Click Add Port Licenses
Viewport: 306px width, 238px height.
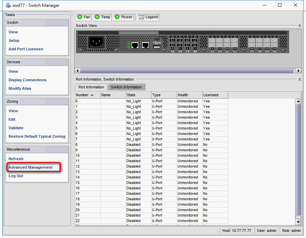(x=26, y=49)
